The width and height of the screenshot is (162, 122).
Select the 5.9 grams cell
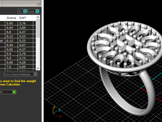coord(11,54)
